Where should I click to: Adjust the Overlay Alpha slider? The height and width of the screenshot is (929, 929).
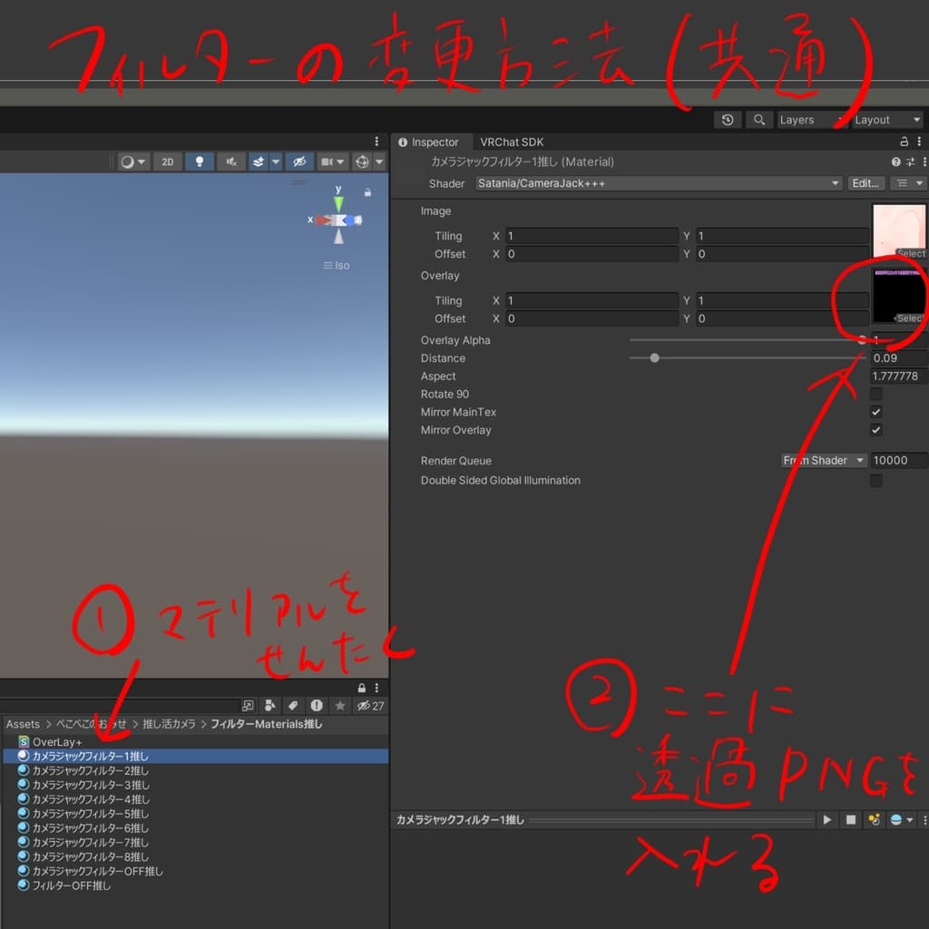(x=747, y=340)
